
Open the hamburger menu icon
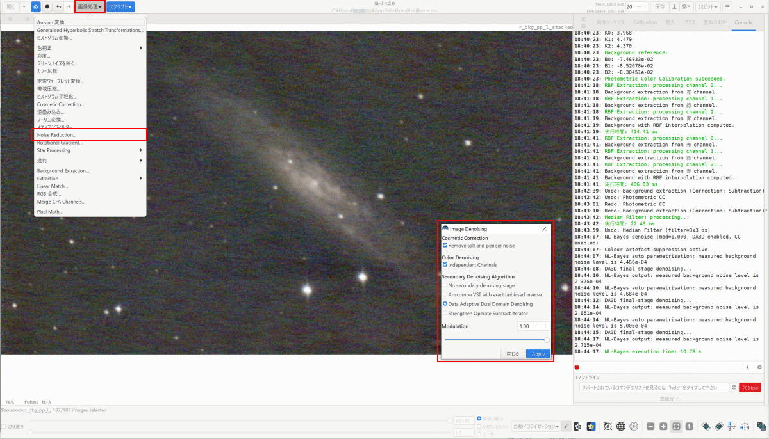pyautogui.click(x=727, y=6)
